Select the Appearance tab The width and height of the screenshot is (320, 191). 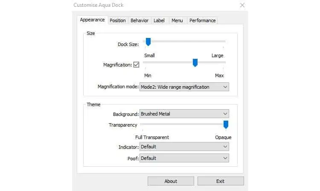(x=92, y=20)
